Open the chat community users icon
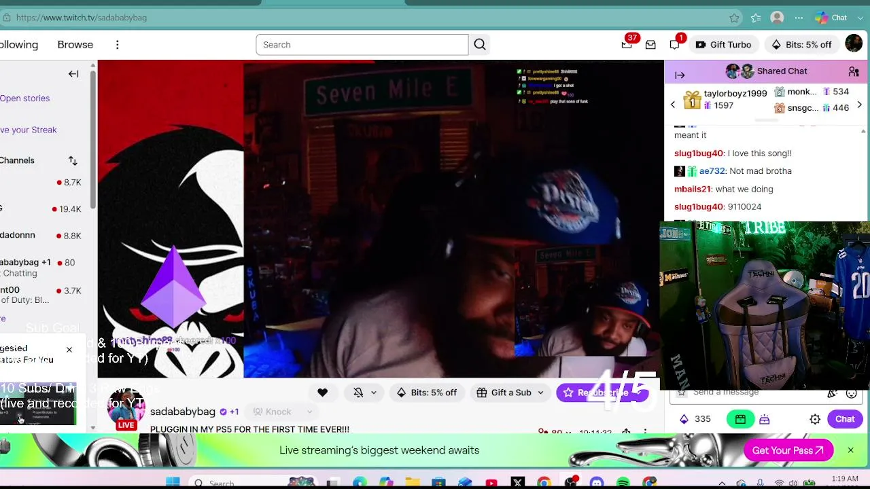The image size is (870, 489). [x=854, y=71]
